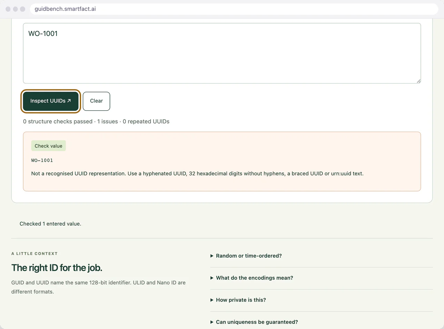Expand "Can uniqueness be guaranteed?" answer
Image resolution: width=444 pixels, height=329 pixels.
click(x=322, y=322)
